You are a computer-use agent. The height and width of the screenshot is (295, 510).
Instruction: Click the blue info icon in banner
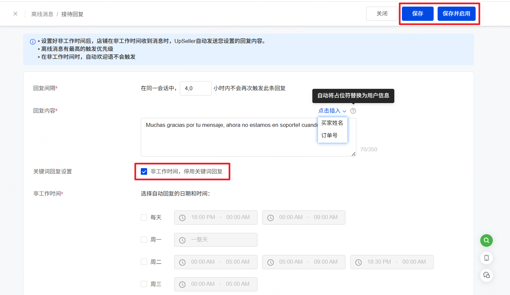pos(33,42)
